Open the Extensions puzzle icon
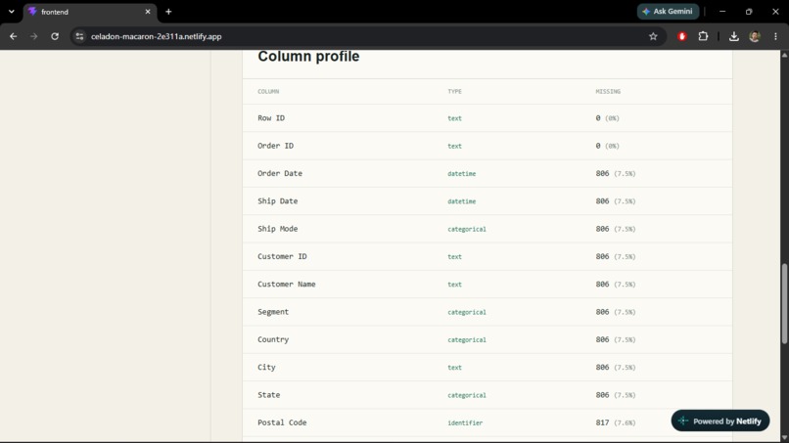The height and width of the screenshot is (443, 789). pos(703,36)
